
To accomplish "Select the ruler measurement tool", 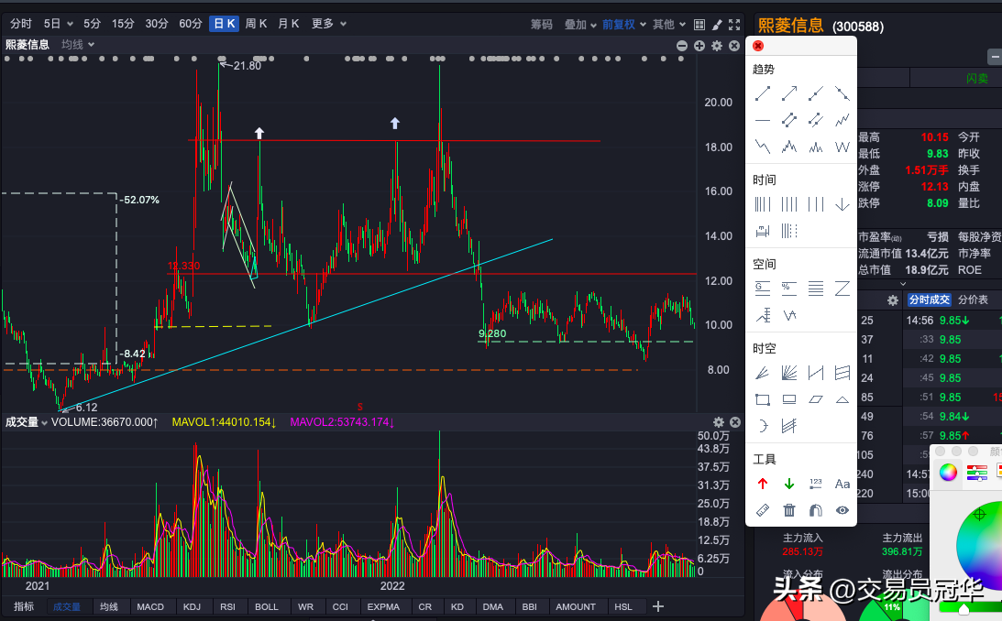I will 763,510.
